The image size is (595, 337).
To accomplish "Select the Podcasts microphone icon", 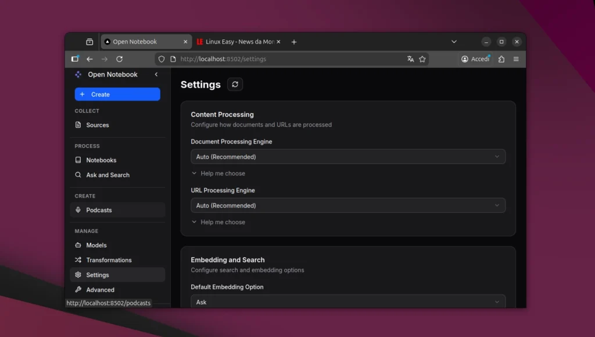I will 78,210.
